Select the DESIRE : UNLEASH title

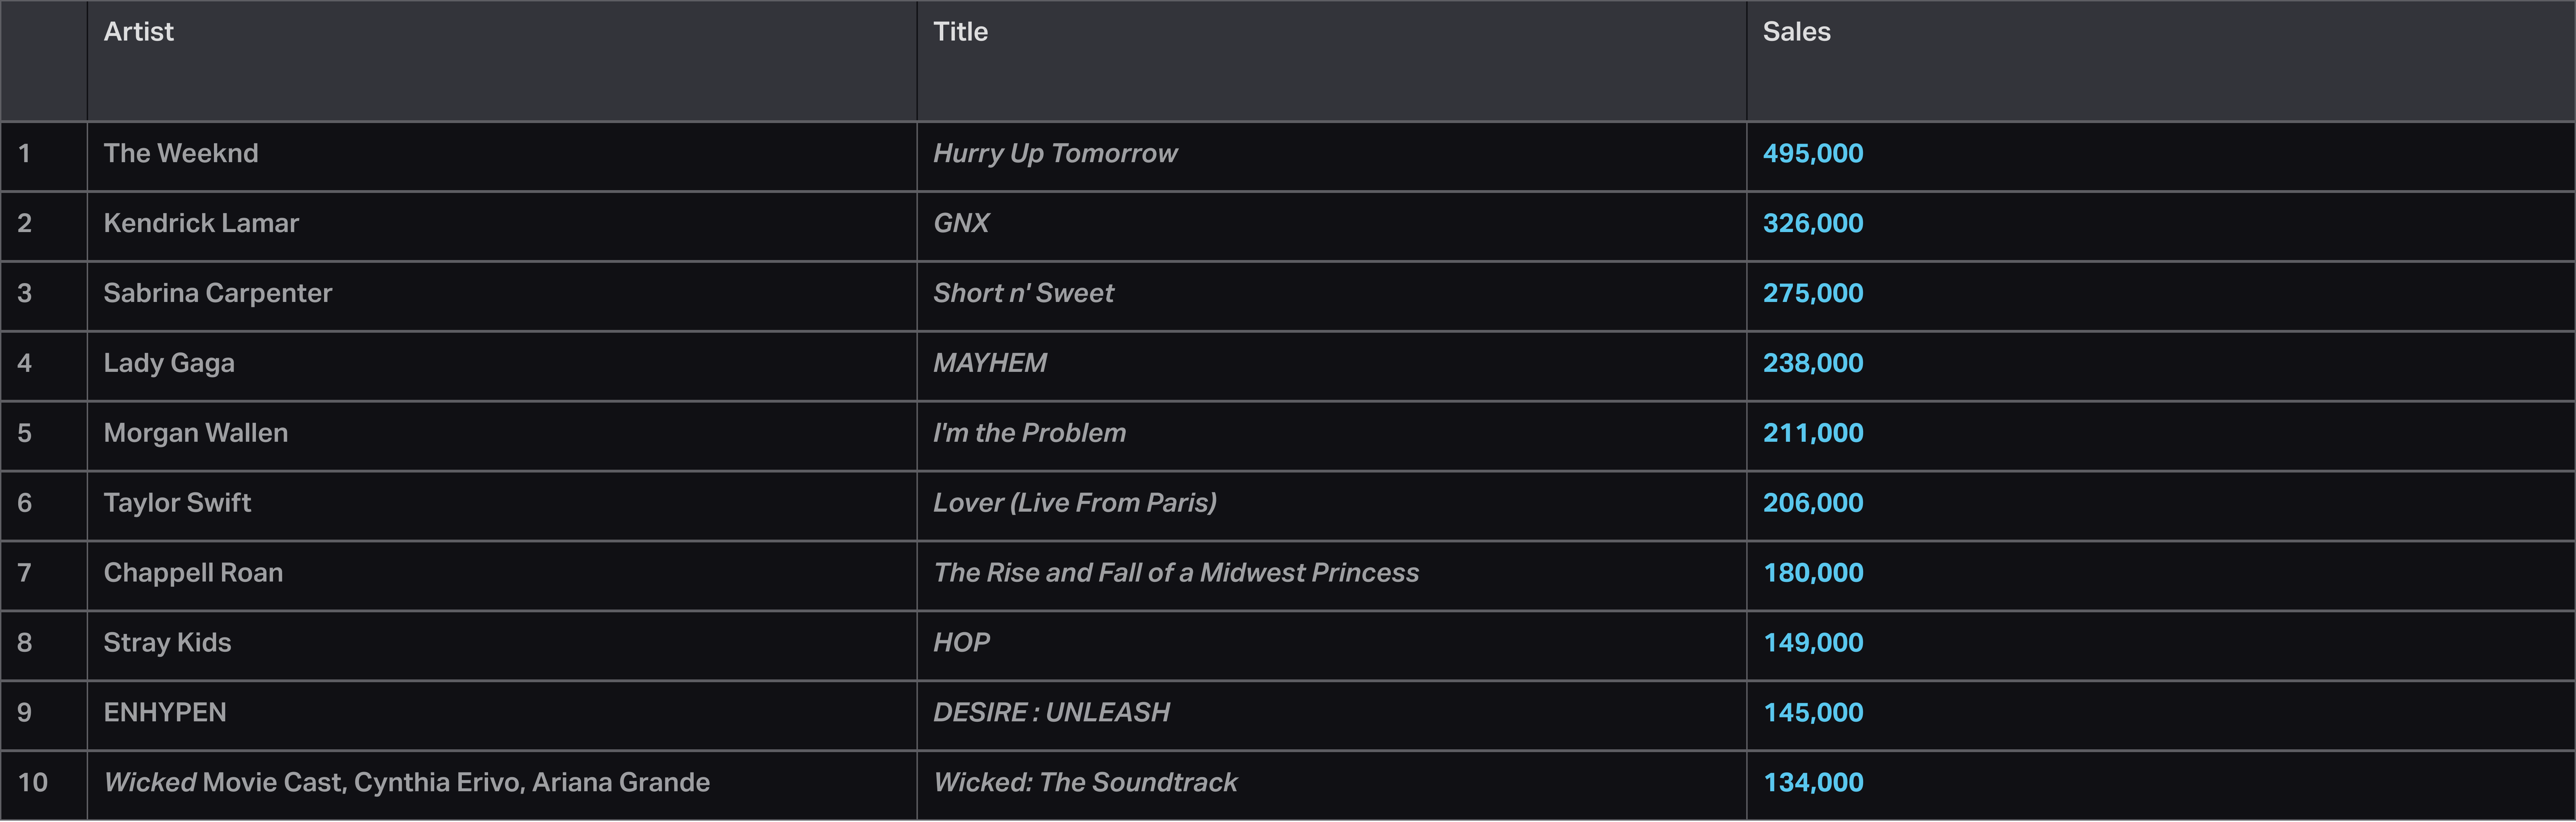[1051, 713]
